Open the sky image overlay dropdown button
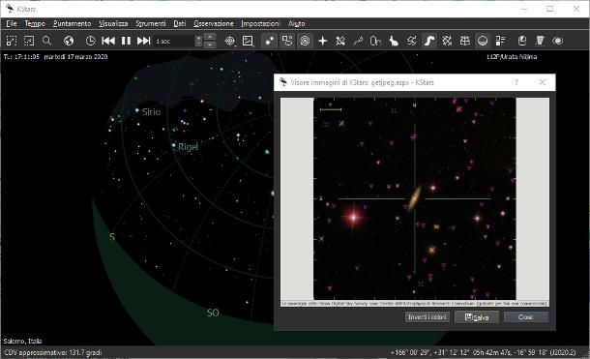Image resolution: width=590 pixels, height=359 pixels. pos(248,41)
